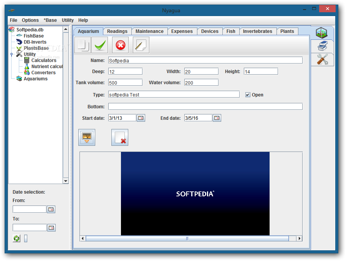
Task: Select the tools side tab
Action: pyautogui.click(x=322, y=59)
